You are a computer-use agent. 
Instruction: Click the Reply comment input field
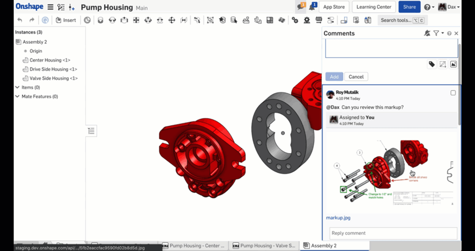393,233
